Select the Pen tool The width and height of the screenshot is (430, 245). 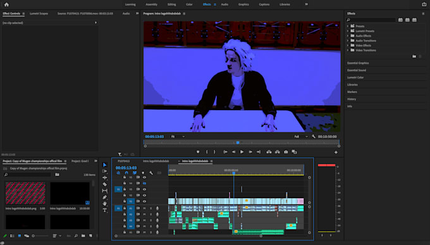[x=105, y=198]
